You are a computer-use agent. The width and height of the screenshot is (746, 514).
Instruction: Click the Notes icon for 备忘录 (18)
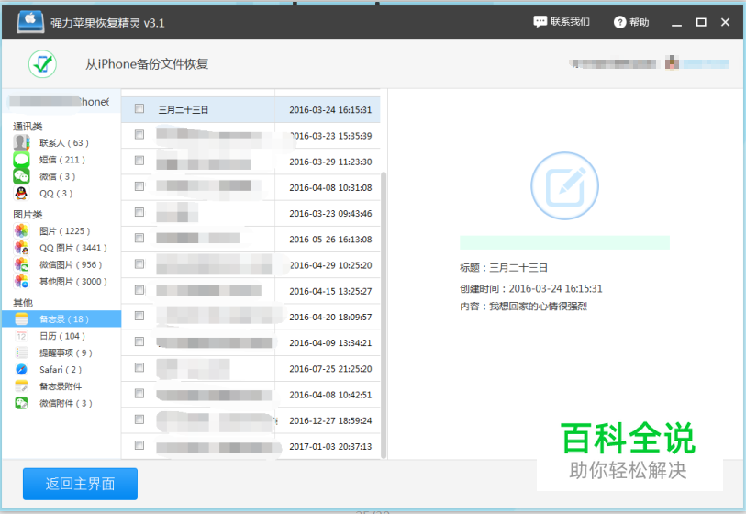click(x=21, y=318)
